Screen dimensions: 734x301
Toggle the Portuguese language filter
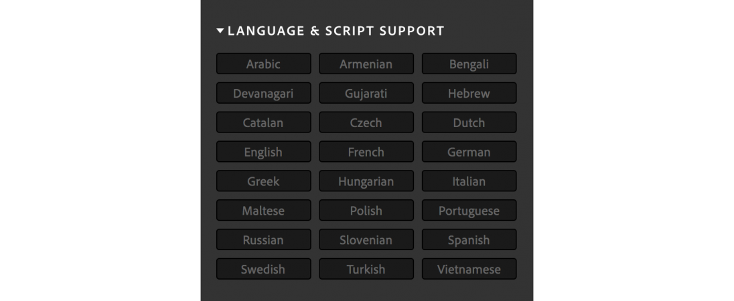click(x=469, y=211)
